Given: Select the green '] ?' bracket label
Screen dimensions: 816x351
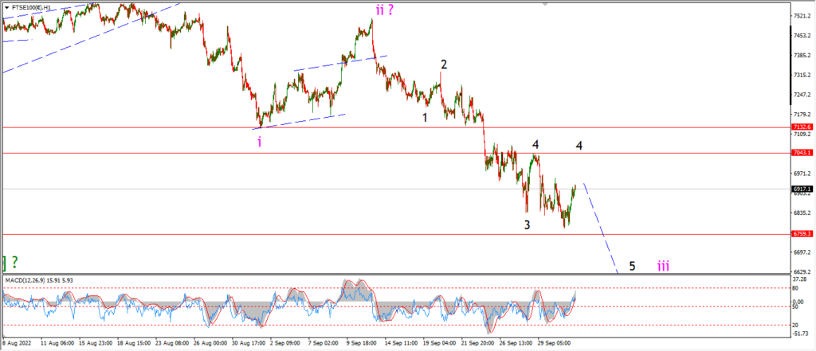Looking at the screenshot, I should pos(10,263).
